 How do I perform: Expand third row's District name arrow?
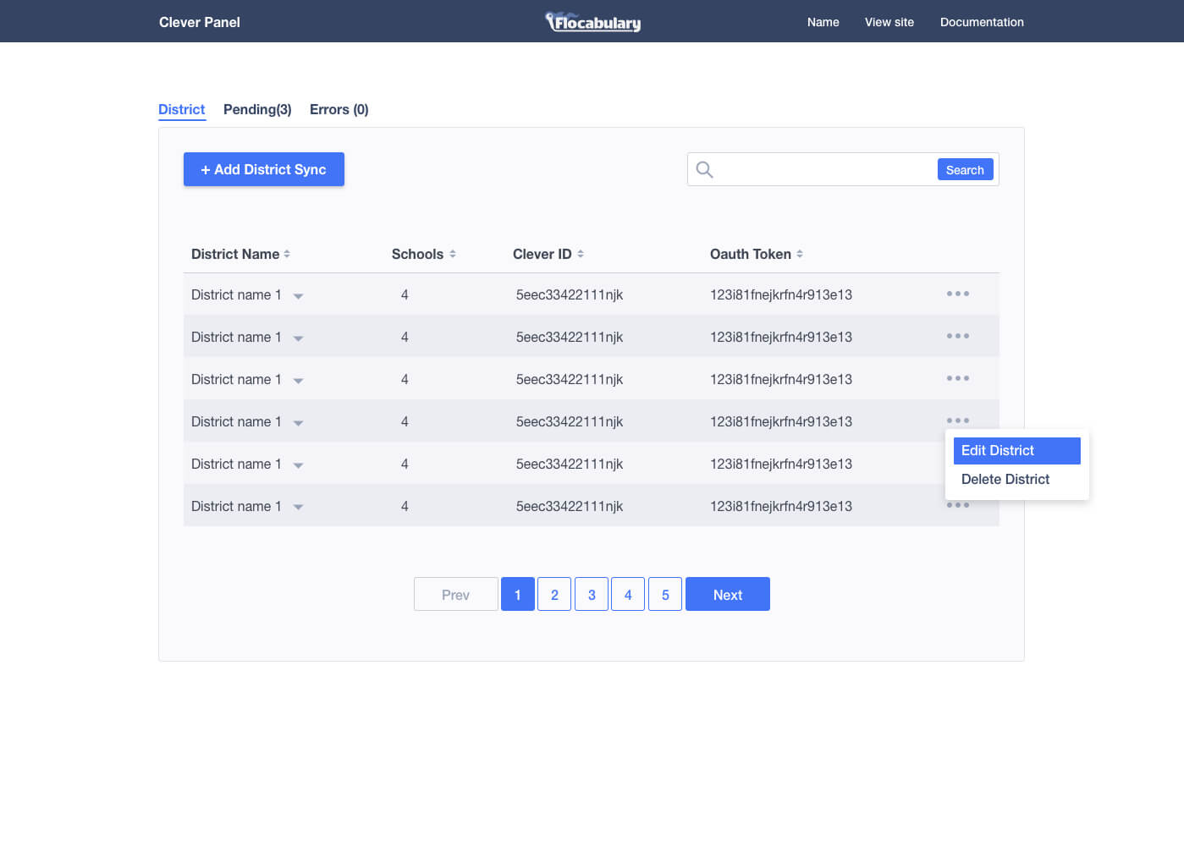point(298,381)
